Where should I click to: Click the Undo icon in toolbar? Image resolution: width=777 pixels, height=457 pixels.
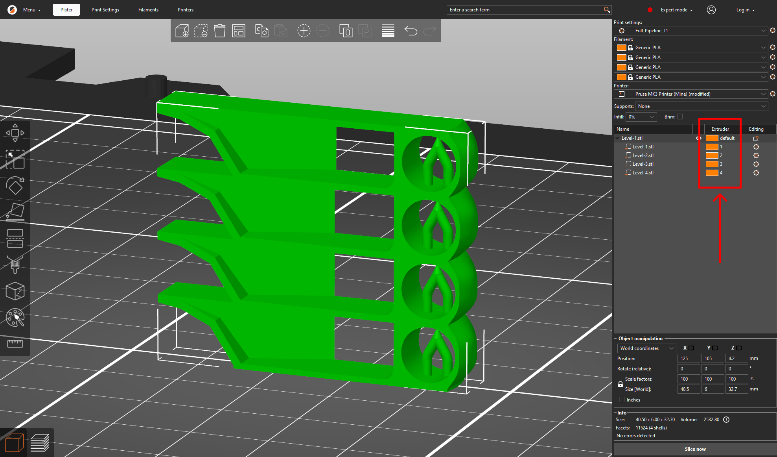tap(411, 31)
